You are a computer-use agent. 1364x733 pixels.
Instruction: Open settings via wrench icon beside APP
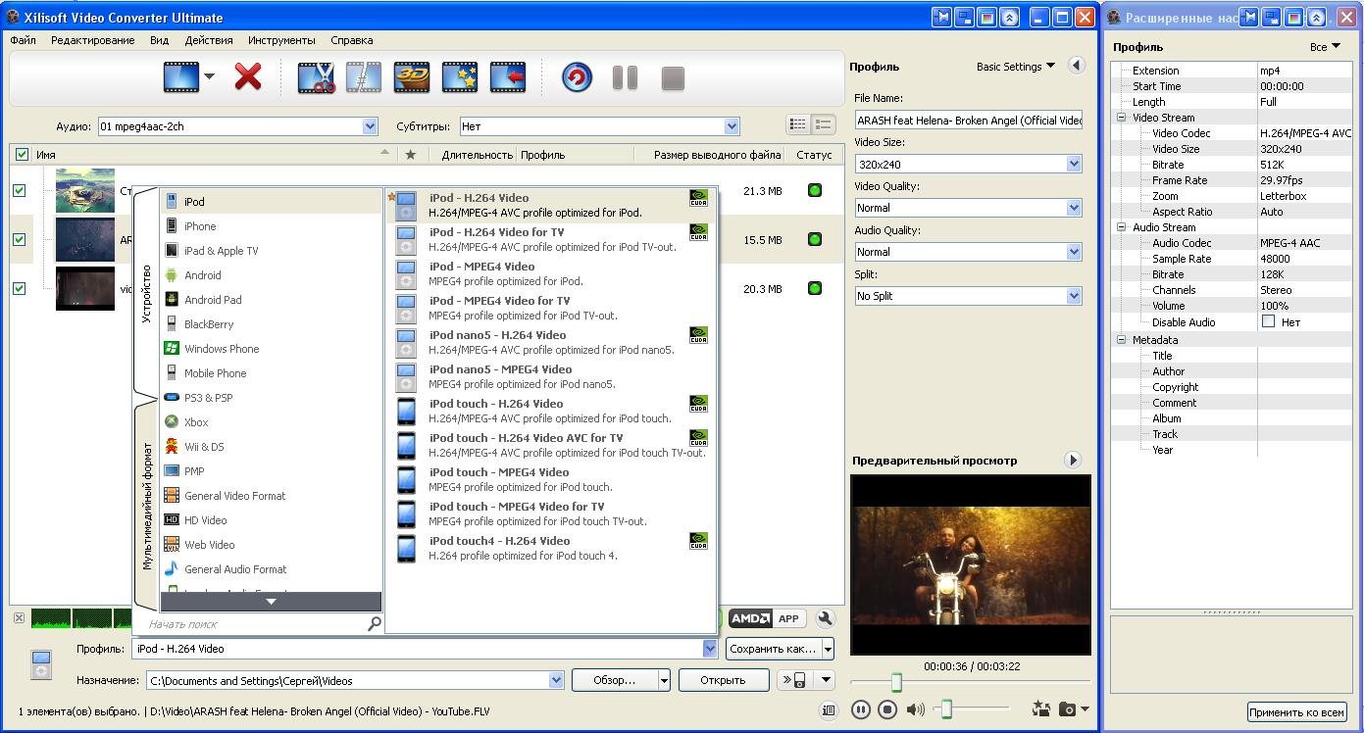coord(826,618)
